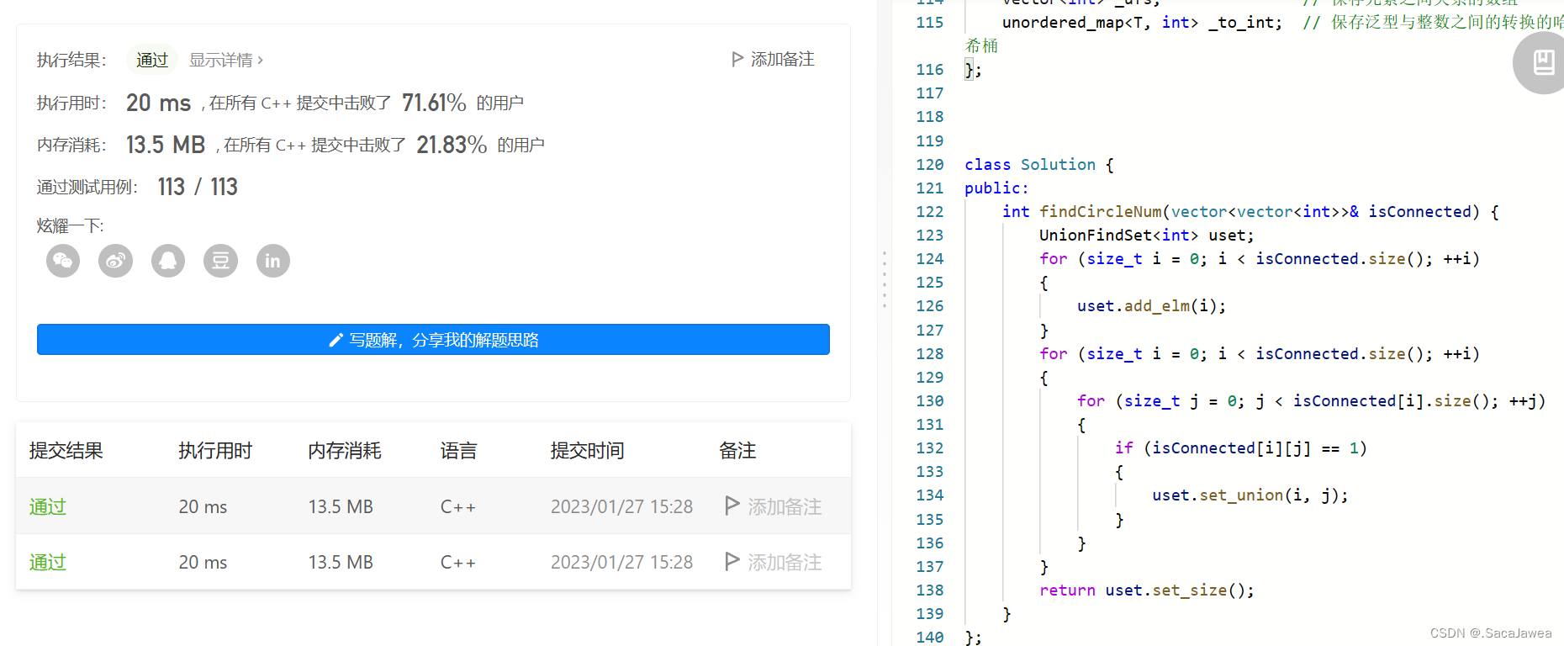Viewport: 1564px width, 646px height.
Task: Click line number 138 in gutter
Action: pyautogui.click(x=930, y=590)
